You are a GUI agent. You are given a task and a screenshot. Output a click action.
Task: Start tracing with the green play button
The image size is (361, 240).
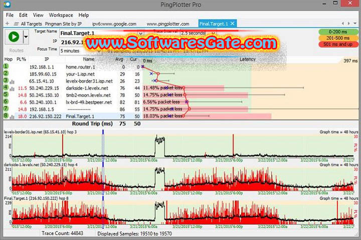point(14,36)
